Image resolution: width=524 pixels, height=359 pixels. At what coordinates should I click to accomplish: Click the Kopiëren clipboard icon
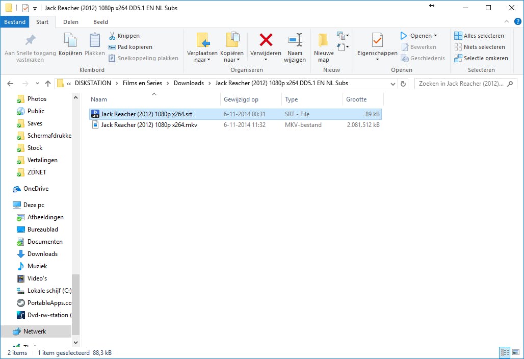70,40
